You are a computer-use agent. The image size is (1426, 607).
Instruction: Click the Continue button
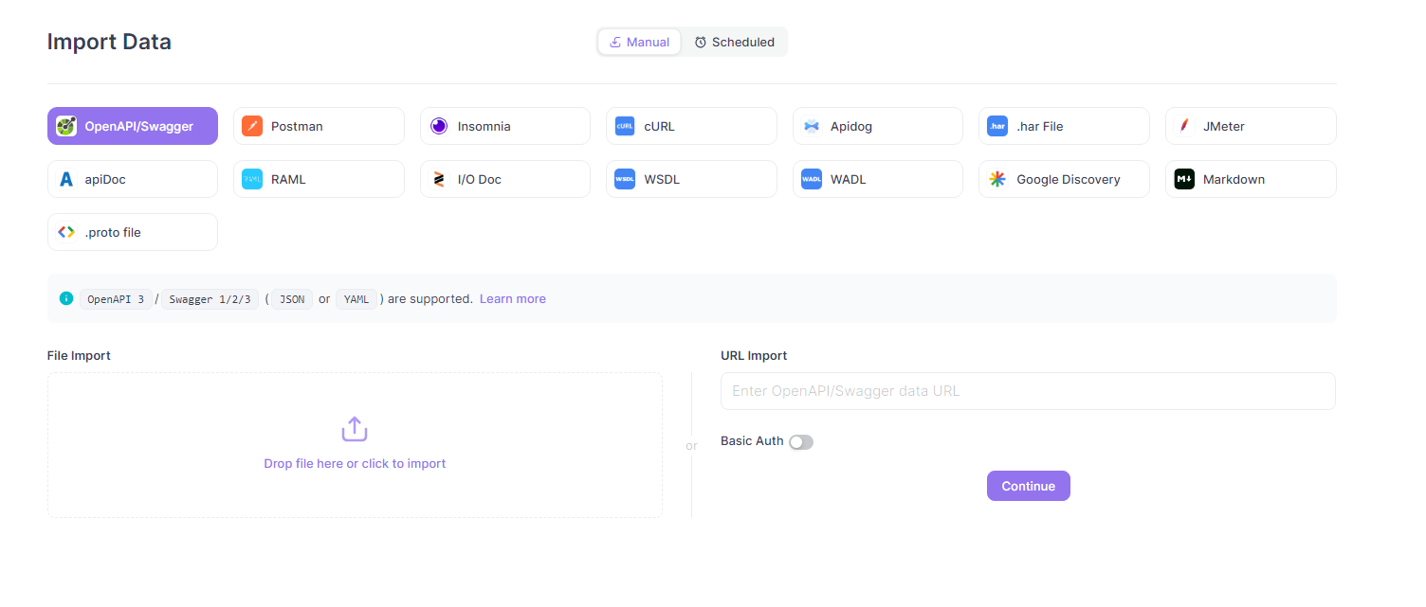[1029, 486]
